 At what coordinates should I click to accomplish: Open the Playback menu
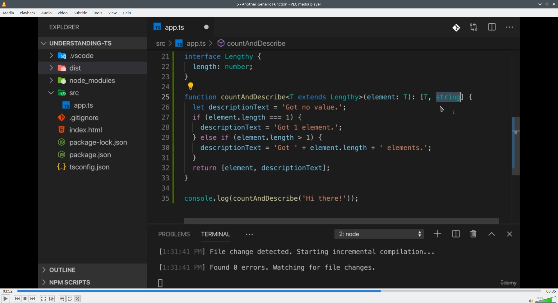coord(28,13)
